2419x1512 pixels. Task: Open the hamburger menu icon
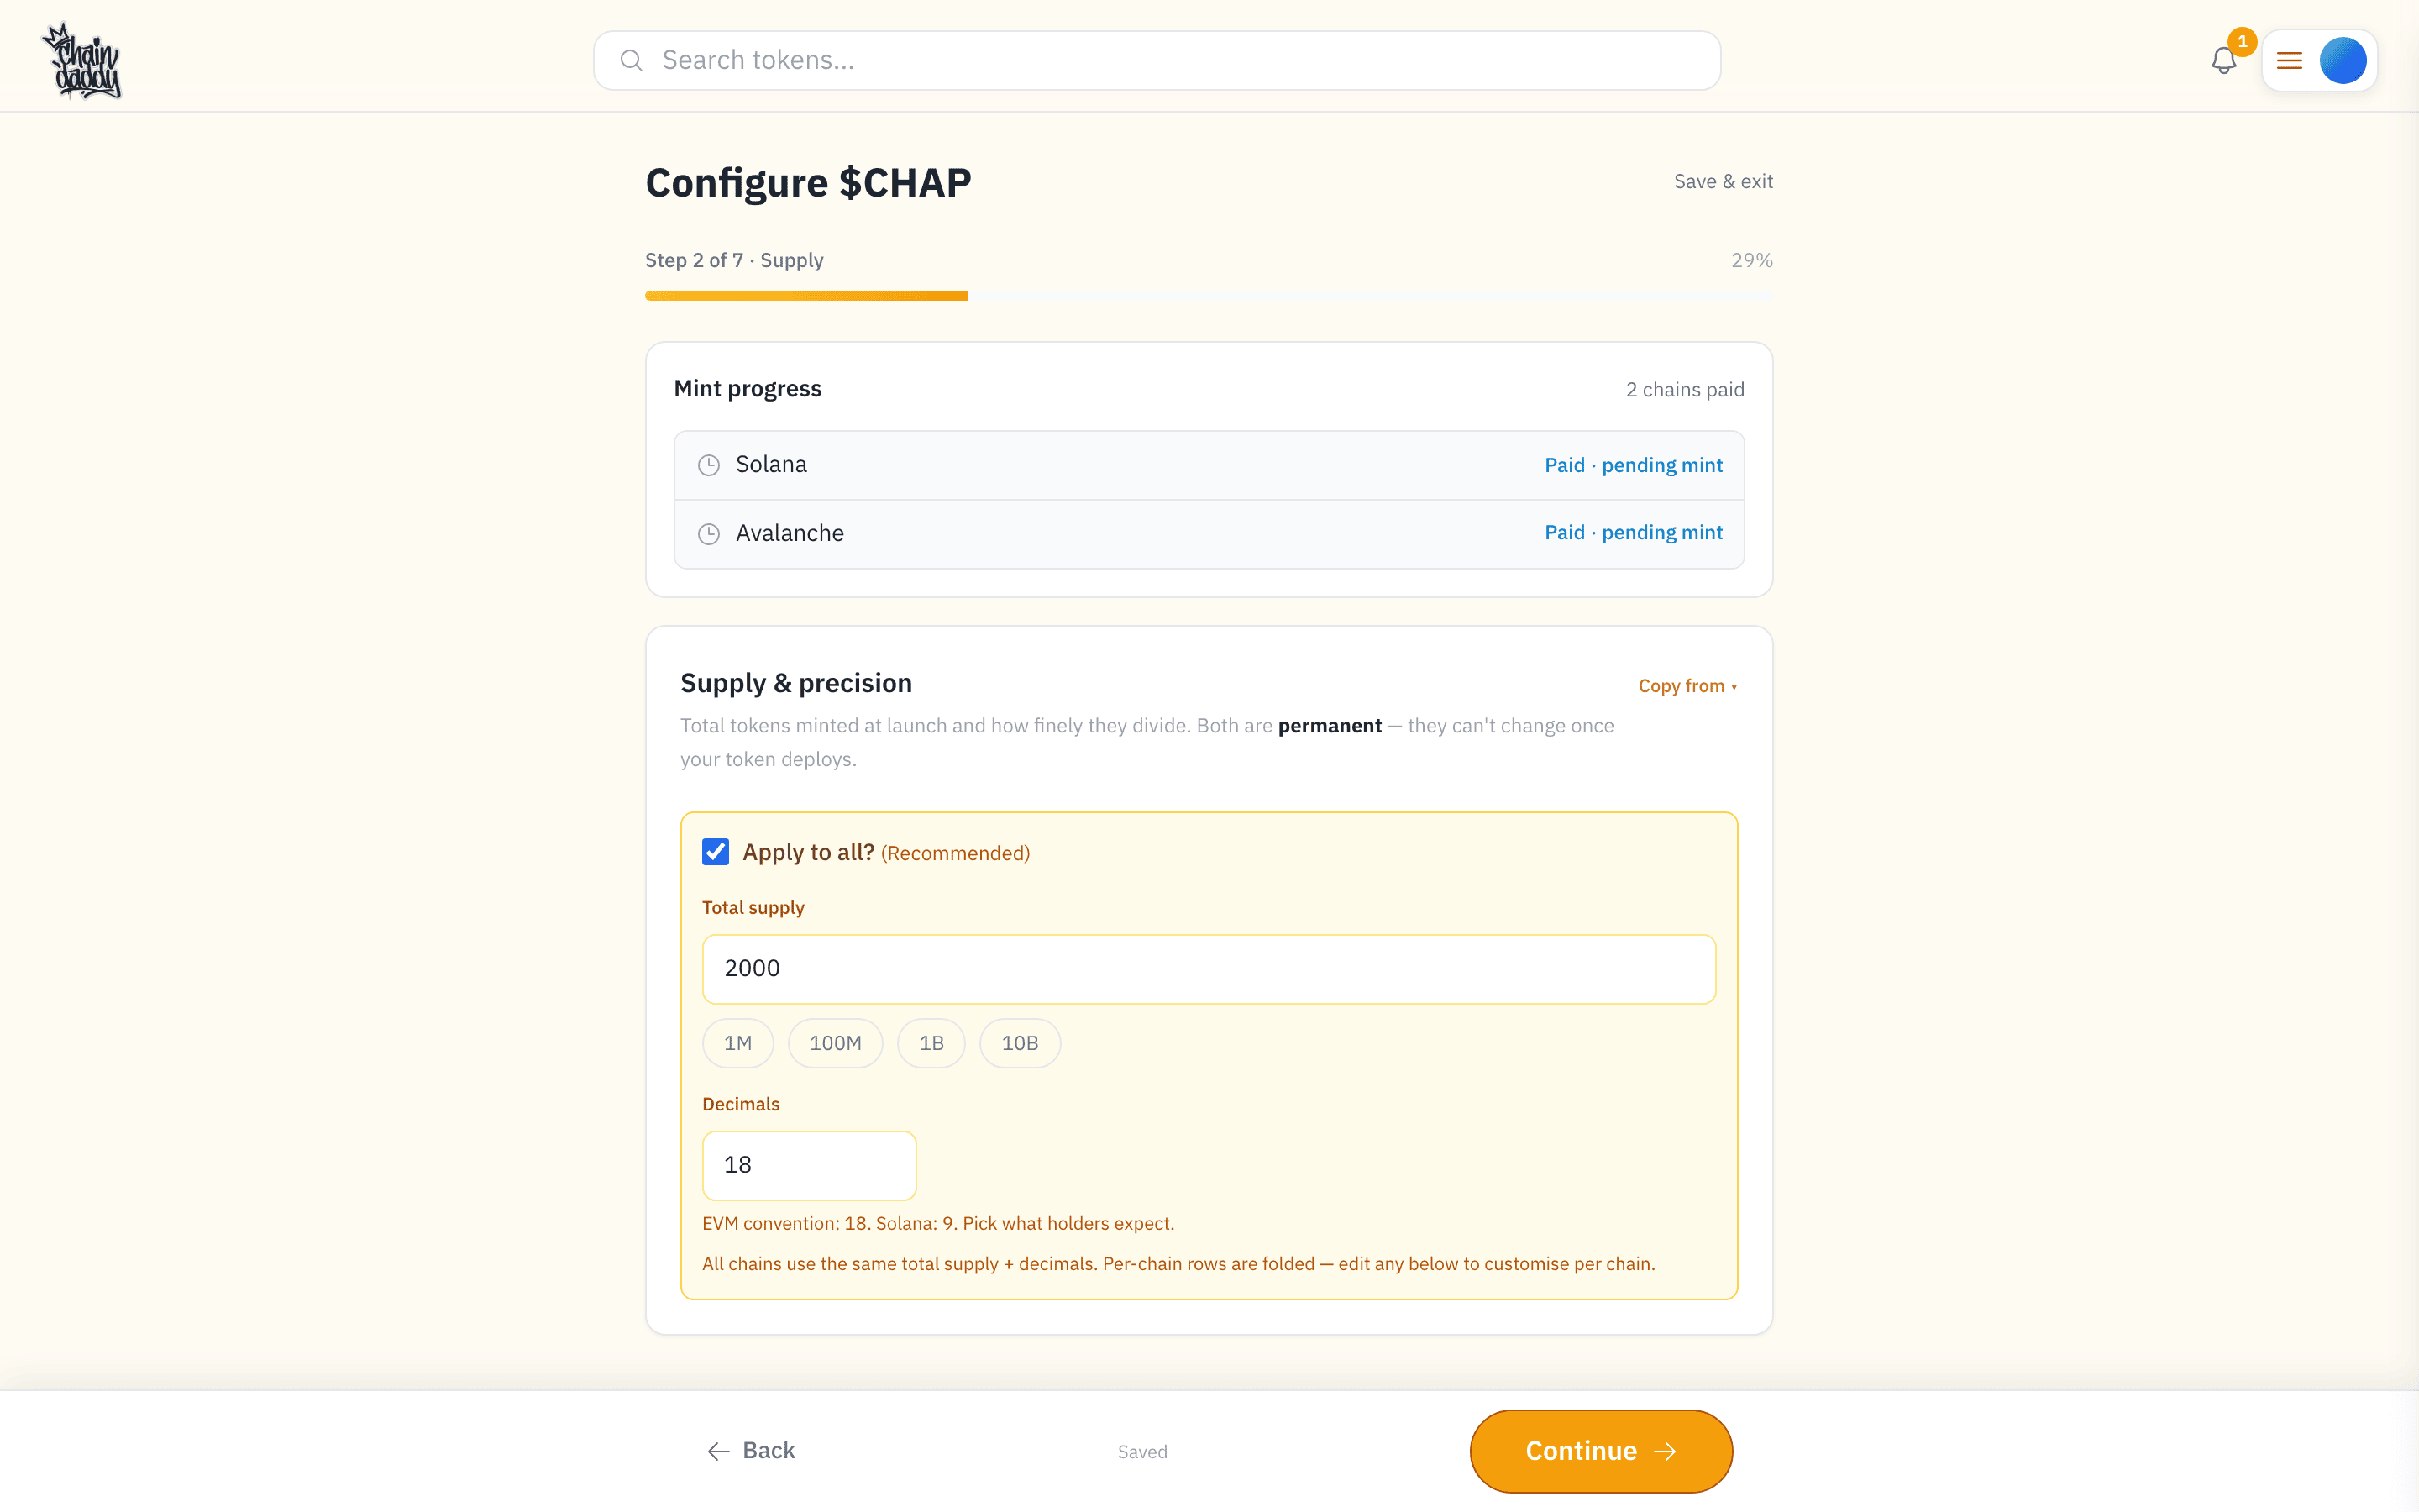click(x=2289, y=61)
